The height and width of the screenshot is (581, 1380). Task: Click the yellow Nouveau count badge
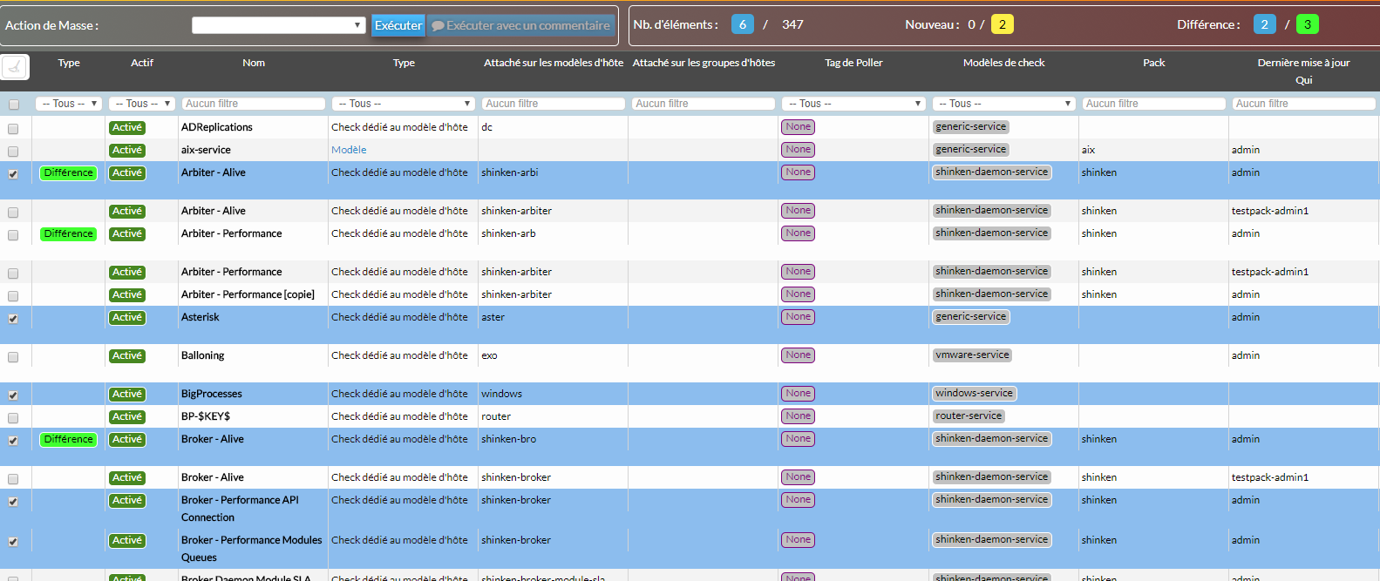pos(1002,24)
